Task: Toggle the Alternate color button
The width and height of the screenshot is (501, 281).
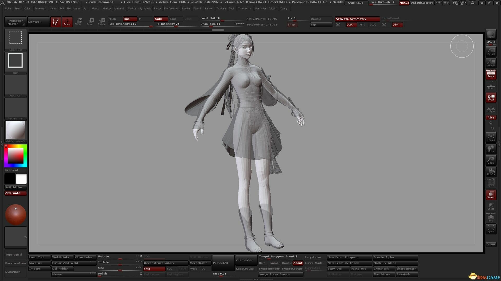Action: (16, 193)
